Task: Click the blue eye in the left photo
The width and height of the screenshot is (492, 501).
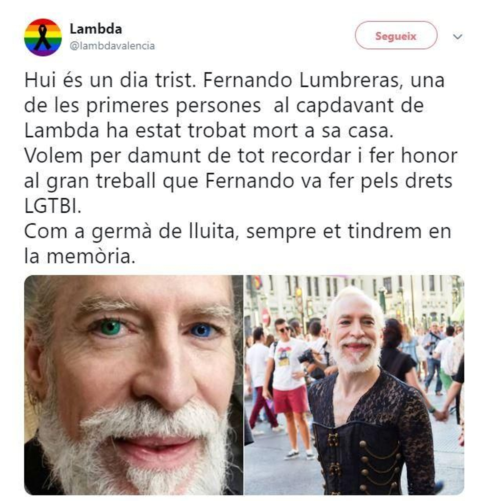Action: point(200,331)
